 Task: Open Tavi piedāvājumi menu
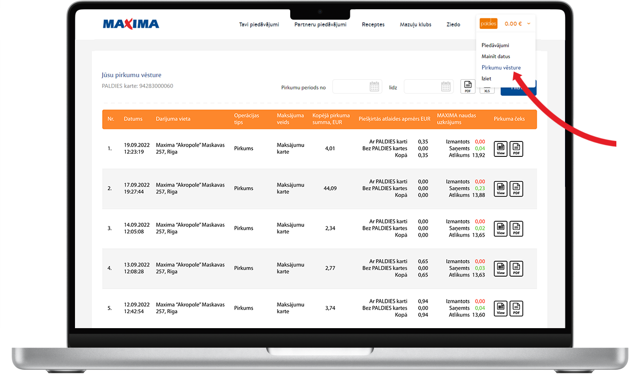click(259, 24)
